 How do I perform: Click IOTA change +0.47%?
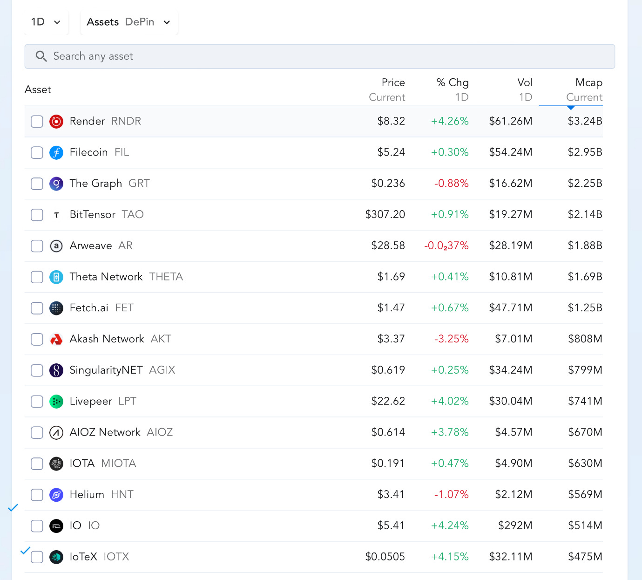pos(450,464)
